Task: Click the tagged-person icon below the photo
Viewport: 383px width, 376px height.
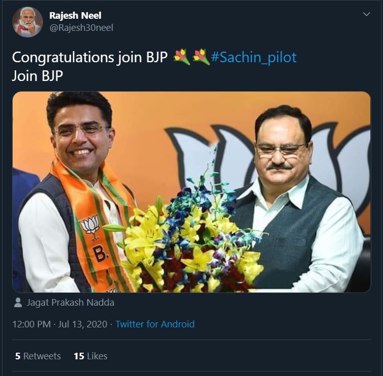Action: (18, 303)
